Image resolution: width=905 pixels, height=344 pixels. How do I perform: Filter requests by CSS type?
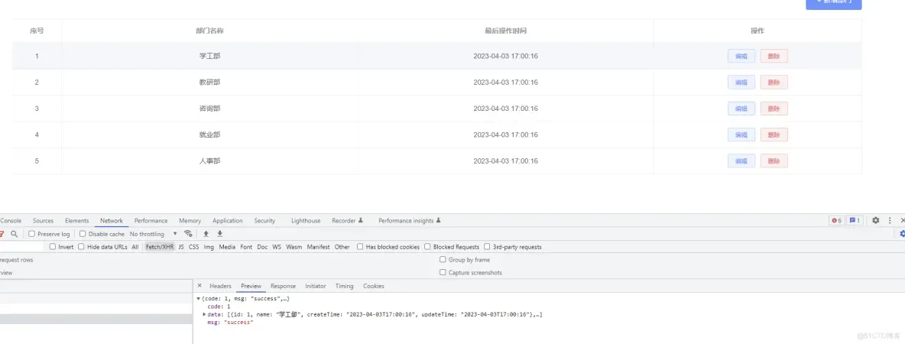[x=194, y=246]
